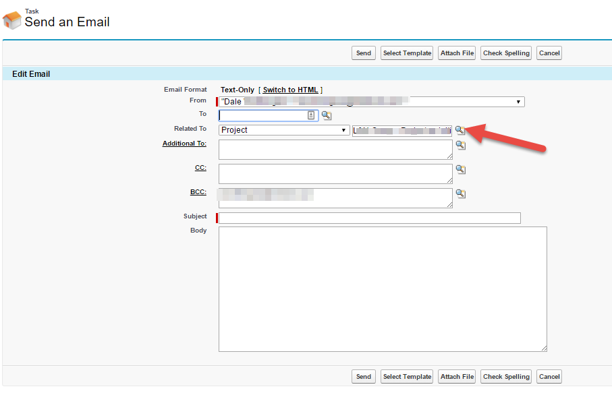Click the Additional To lookup icon
612x393 pixels.
point(461,145)
